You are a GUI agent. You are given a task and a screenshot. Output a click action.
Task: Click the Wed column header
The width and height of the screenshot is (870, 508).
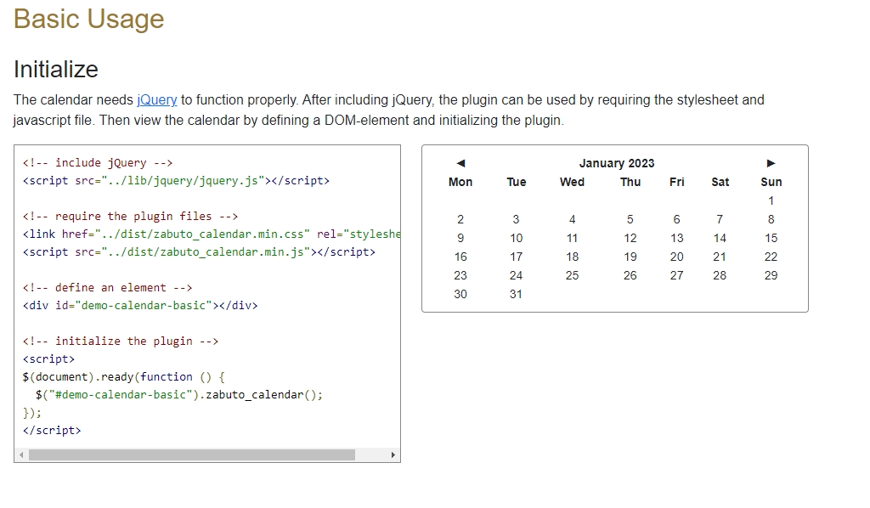pos(572,182)
